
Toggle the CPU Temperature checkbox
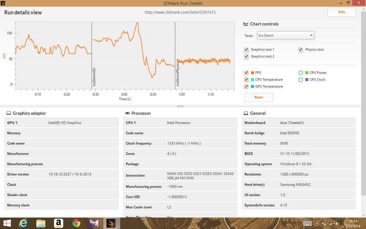coord(246,80)
